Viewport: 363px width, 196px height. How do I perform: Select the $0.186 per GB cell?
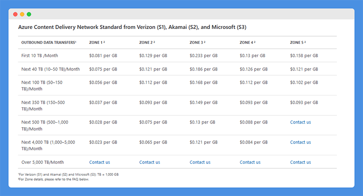pyautogui.click(x=203, y=69)
